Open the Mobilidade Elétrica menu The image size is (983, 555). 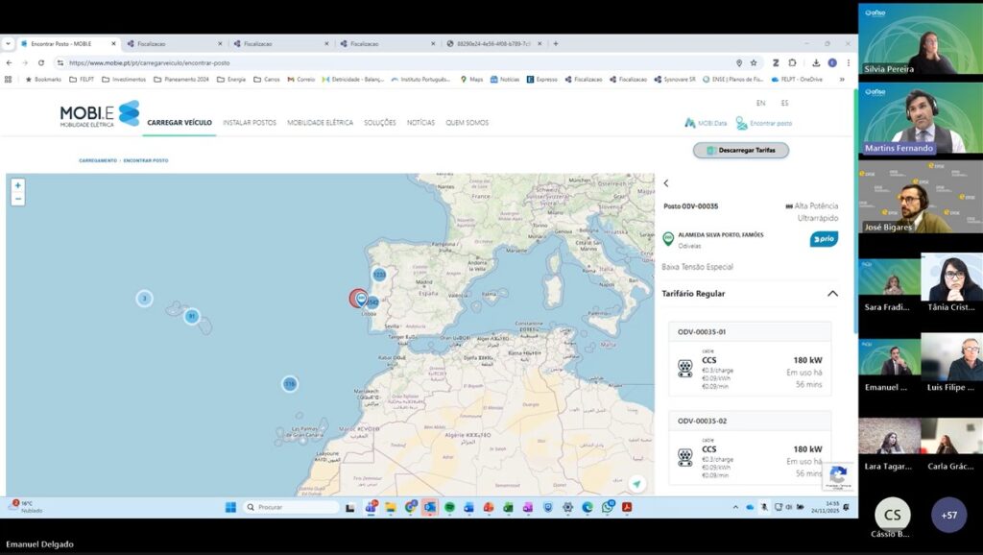320,123
